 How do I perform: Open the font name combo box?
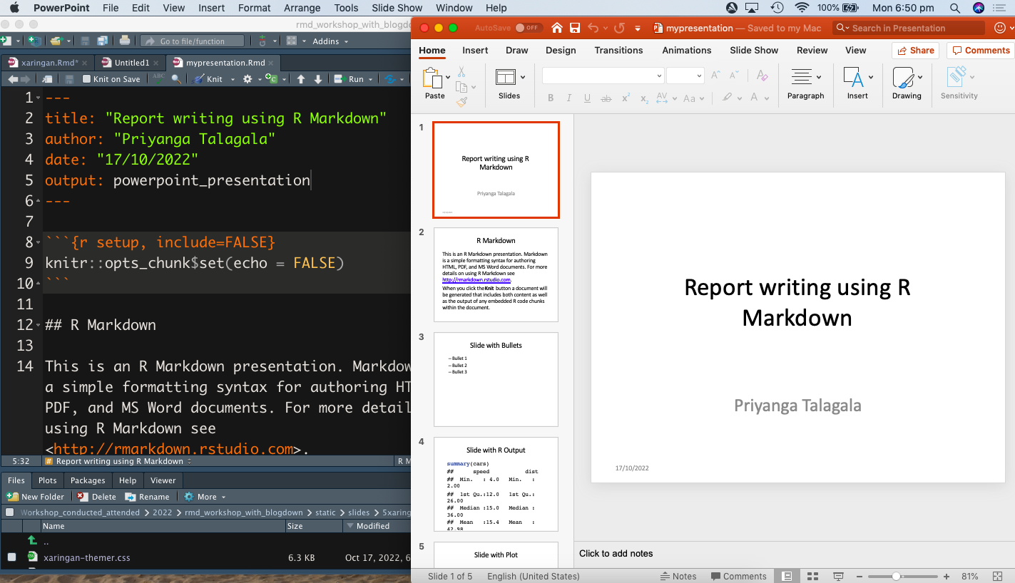point(603,76)
